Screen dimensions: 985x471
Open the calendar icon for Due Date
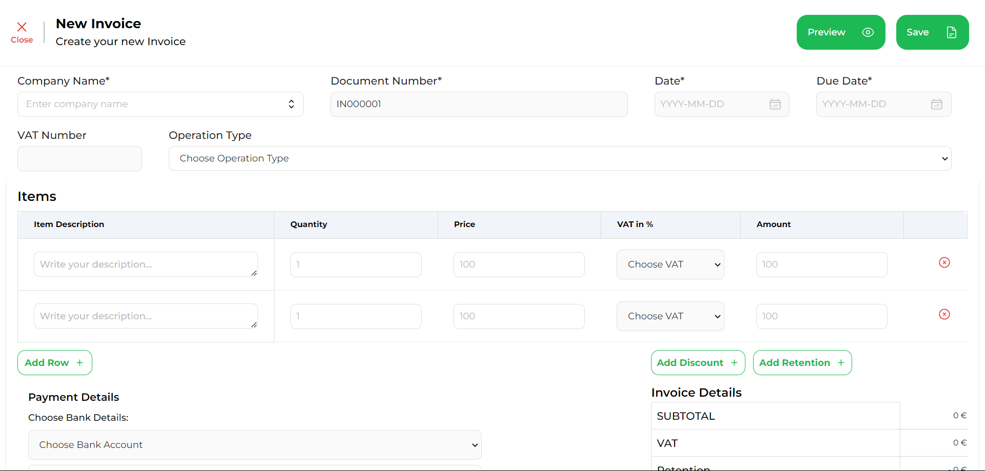937,104
